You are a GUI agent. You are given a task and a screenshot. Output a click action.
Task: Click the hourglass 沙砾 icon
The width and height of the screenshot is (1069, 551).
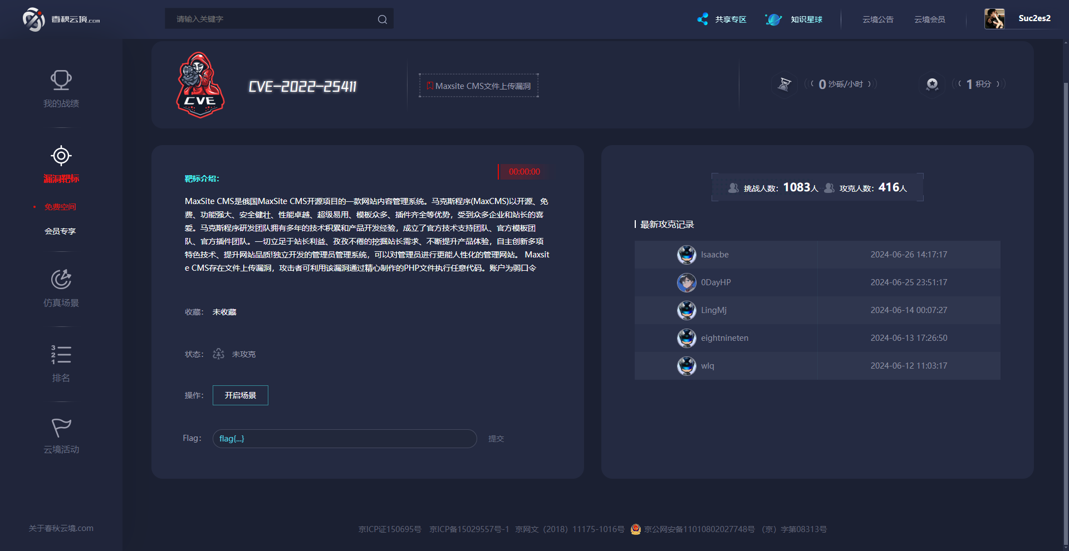pyautogui.click(x=784, y=85)
